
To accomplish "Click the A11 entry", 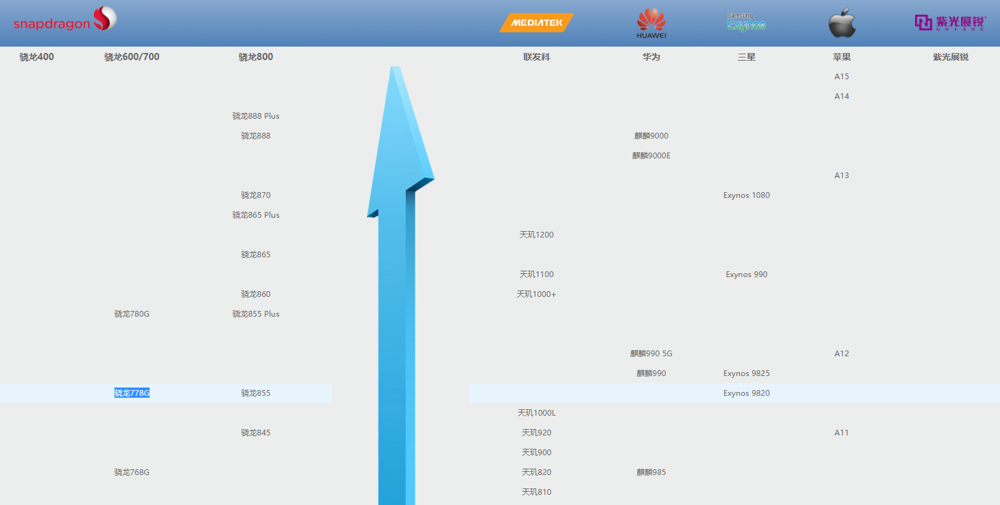I will (842, 433).
